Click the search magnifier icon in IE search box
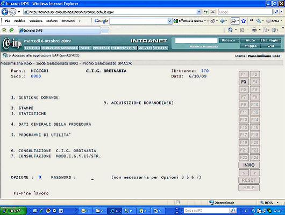Viewport: 285px width, 215px height. [276, 12]
